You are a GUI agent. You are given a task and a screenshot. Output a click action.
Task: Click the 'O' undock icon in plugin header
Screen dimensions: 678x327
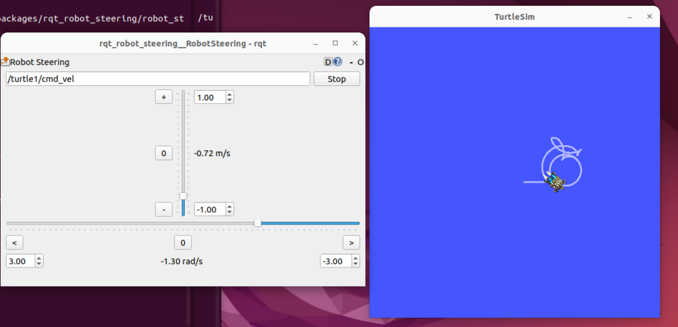point(360,62)
